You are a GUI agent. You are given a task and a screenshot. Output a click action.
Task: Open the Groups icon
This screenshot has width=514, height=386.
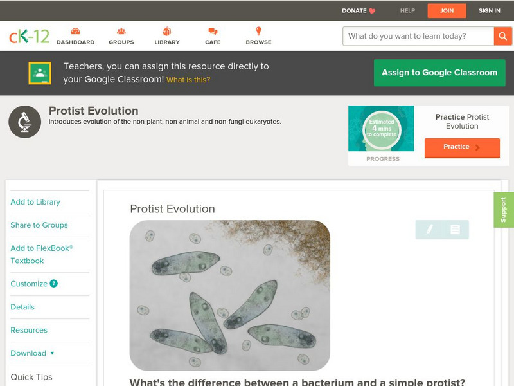click(x=121, y=32)
